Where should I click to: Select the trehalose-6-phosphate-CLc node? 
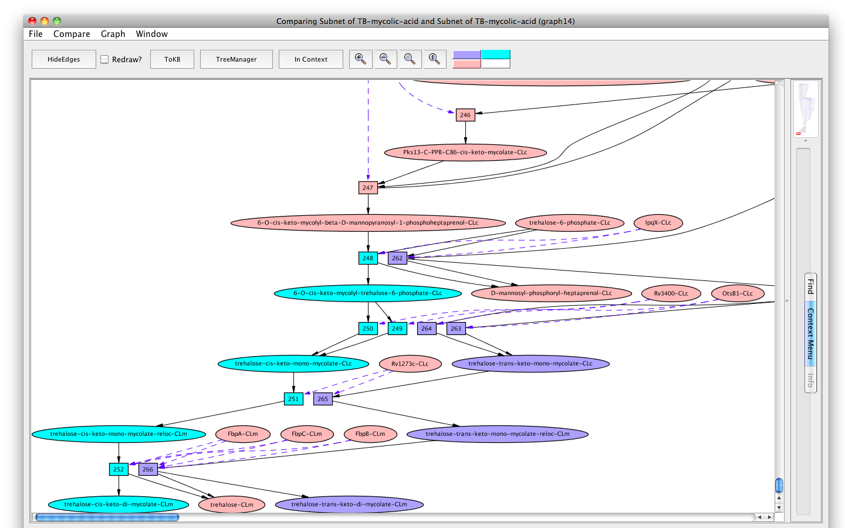(x=569, y=223)
